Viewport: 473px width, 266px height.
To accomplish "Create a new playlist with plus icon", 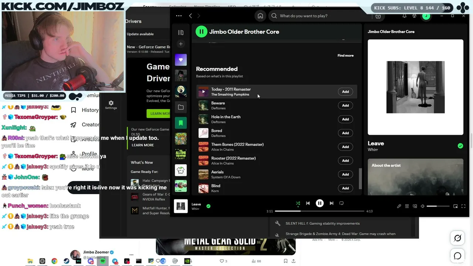I will click(181, 44).
